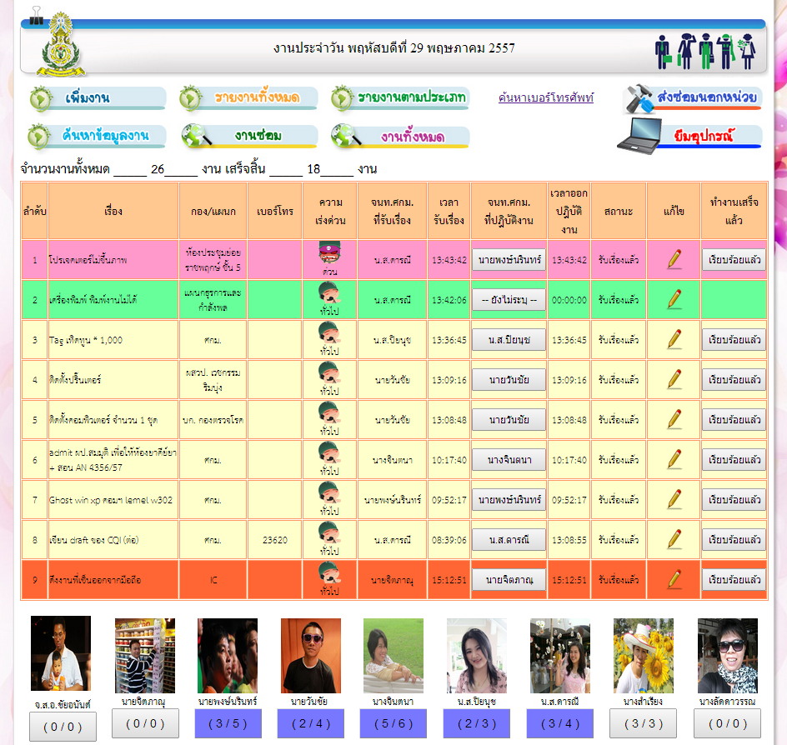Click the ( 3 / 5 ) count under นายพงษ์นรินทร์
787x745 pixels.
(228, 724)
